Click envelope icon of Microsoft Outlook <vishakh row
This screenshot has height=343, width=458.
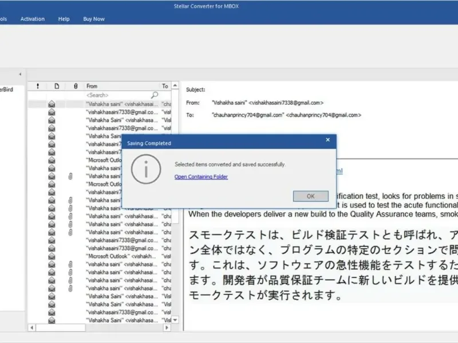(x=52, y=256)
